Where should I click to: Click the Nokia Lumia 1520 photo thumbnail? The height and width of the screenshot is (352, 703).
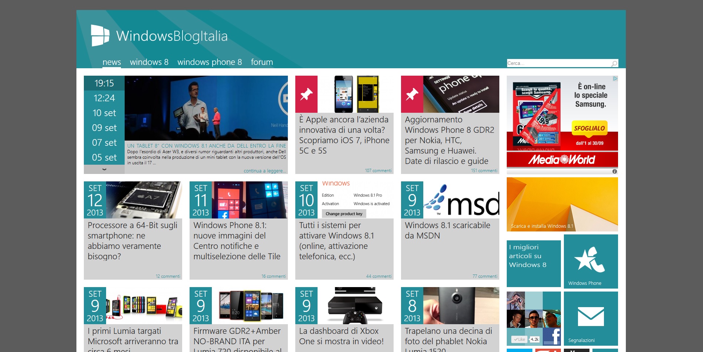461,306
